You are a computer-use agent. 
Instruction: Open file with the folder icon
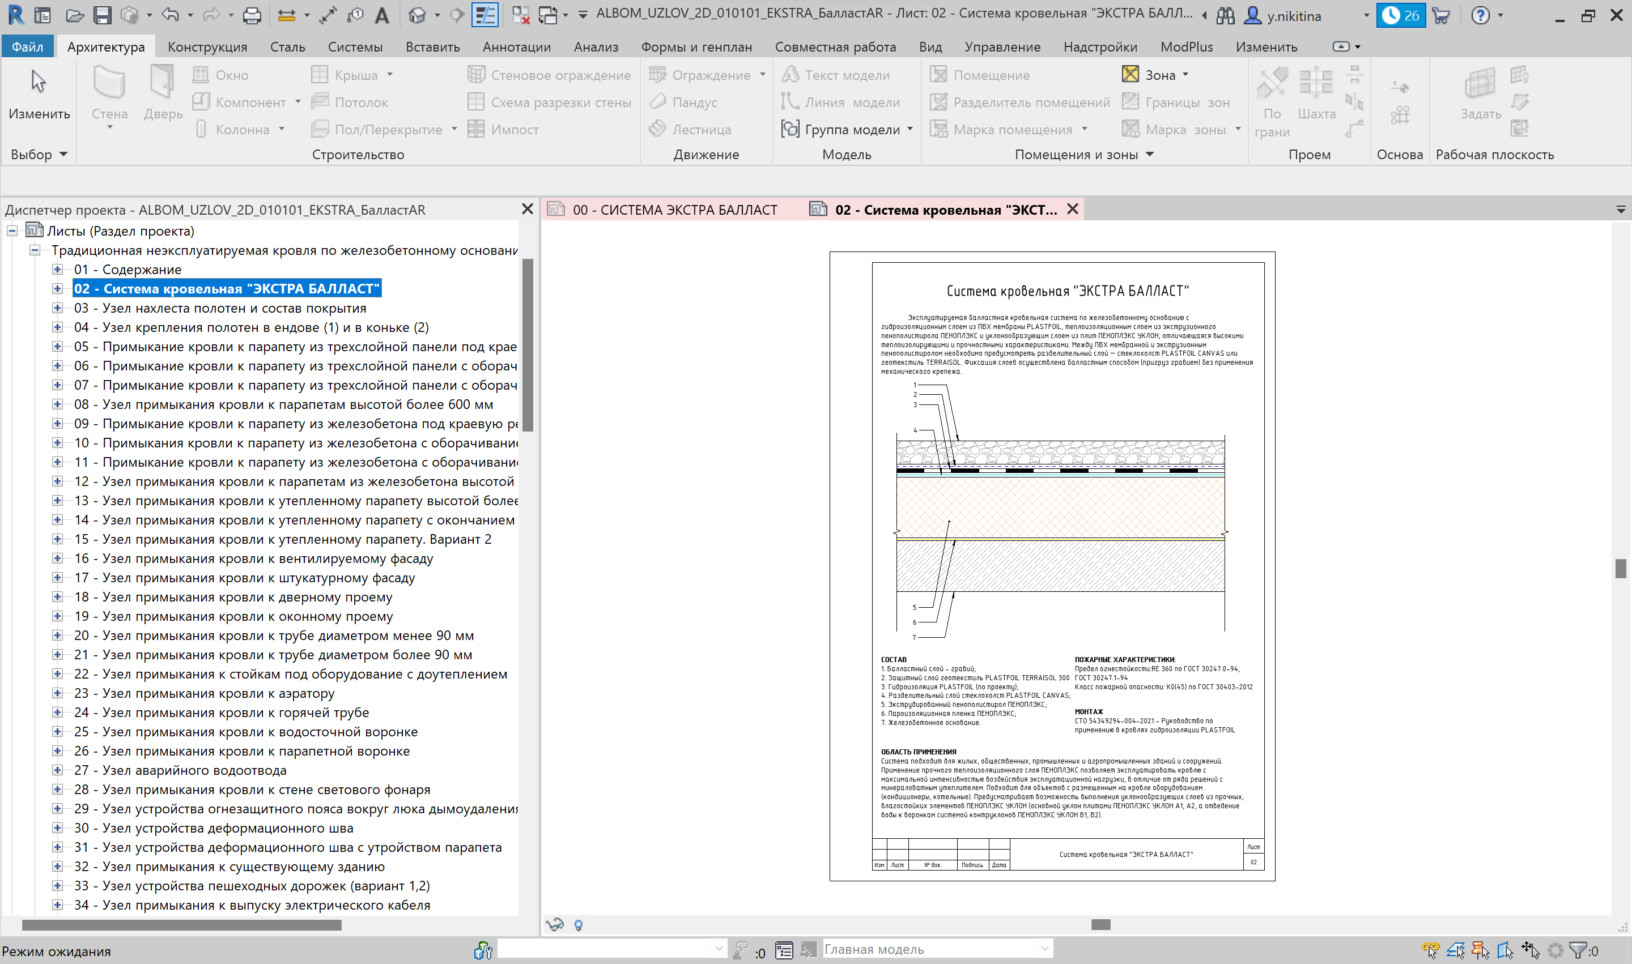tap(75, 15)
